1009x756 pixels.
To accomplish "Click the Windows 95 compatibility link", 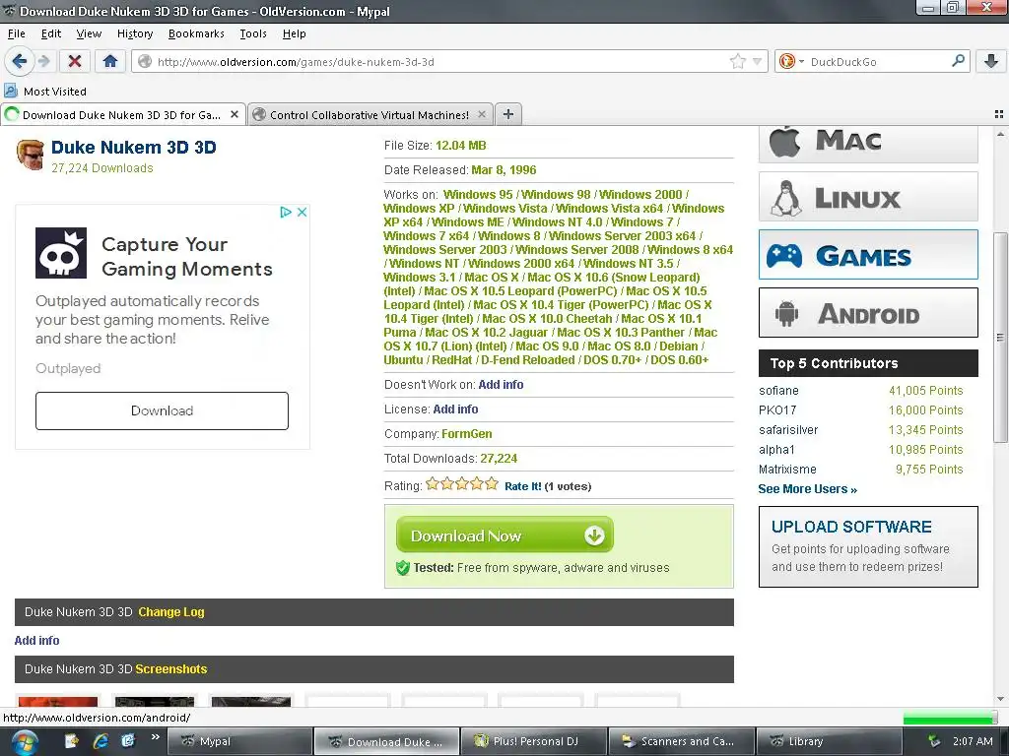I will pos(478,194).
